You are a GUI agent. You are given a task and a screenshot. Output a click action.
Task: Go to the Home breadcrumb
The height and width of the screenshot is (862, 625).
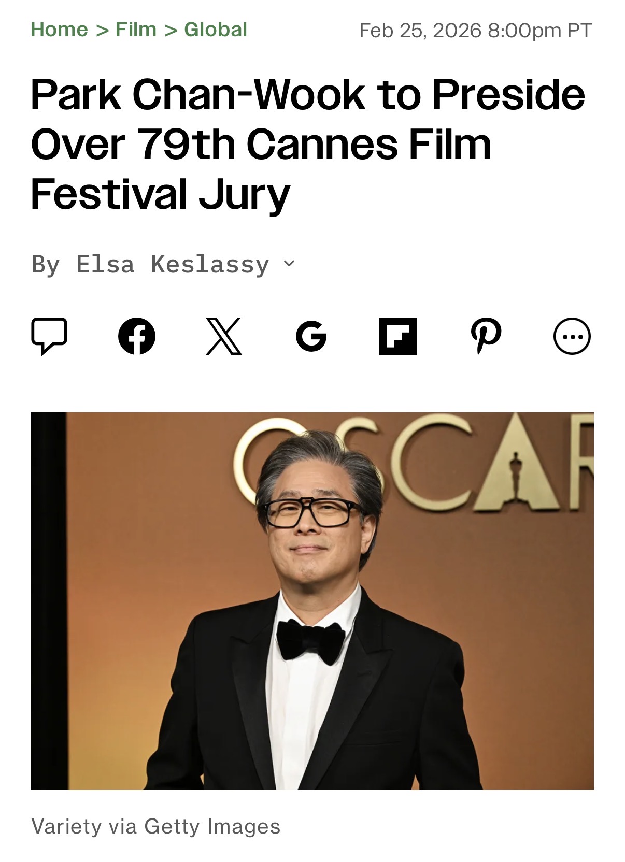coord(59,30)
